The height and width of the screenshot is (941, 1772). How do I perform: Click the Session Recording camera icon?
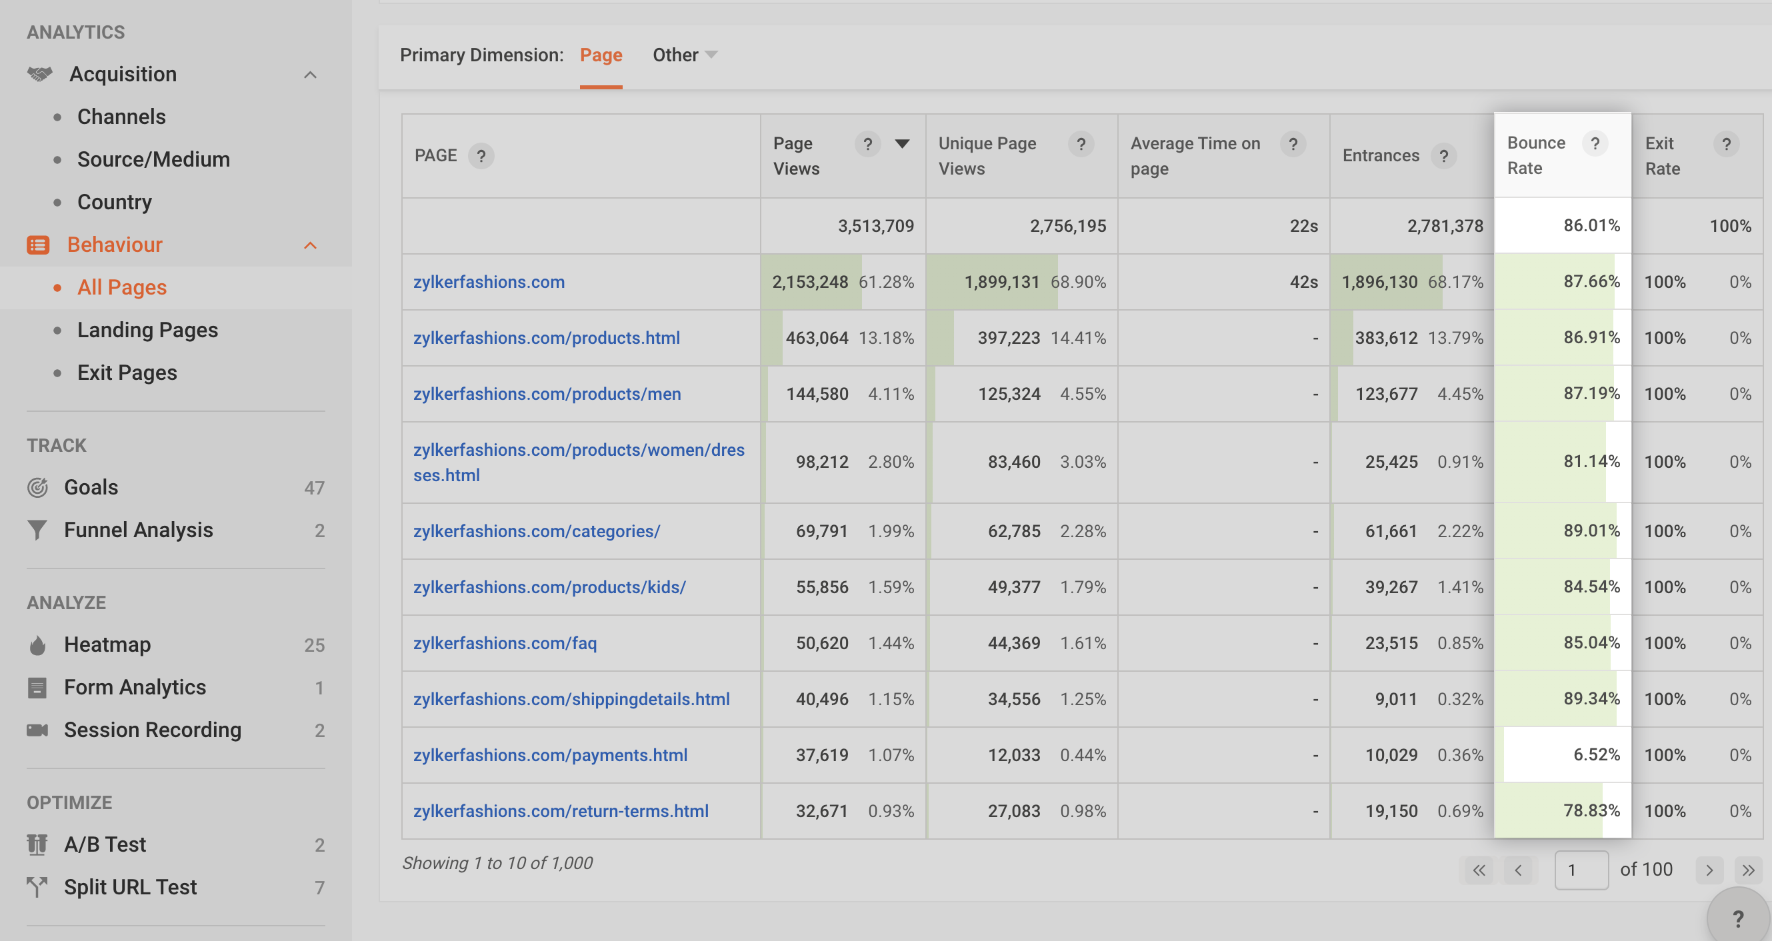(38, 730)
